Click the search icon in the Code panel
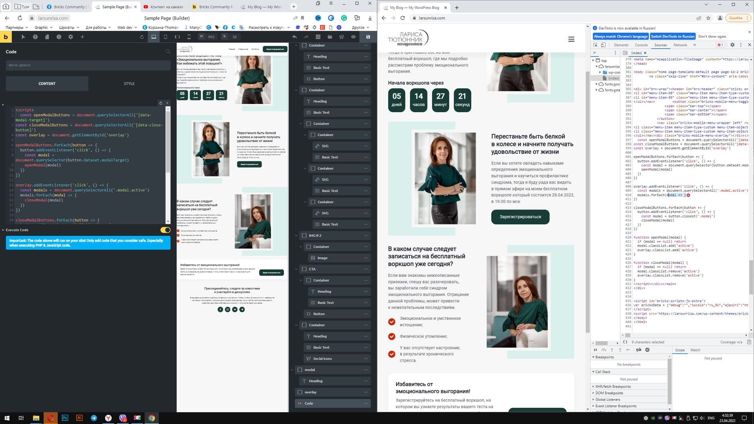Viewport: 754px width, 424px height. click(168, 51)
